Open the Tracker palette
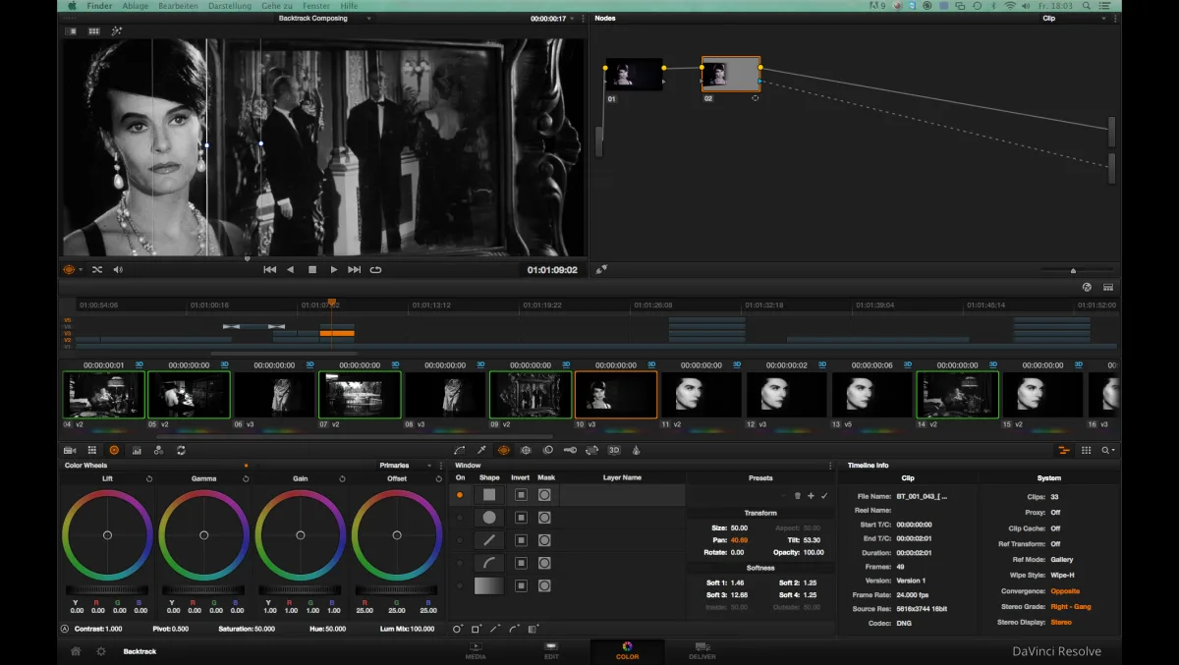 tap(526, 450)
